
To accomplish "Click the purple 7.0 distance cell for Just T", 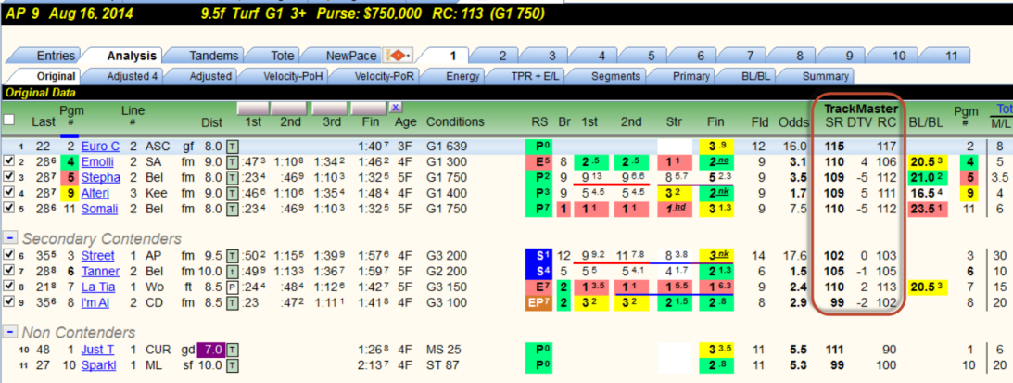I will click(x=210, y=350).
